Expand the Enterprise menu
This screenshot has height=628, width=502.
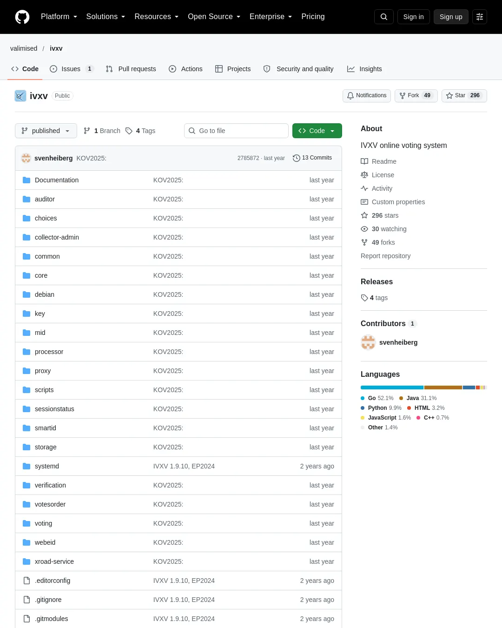[x=271, y=17]
